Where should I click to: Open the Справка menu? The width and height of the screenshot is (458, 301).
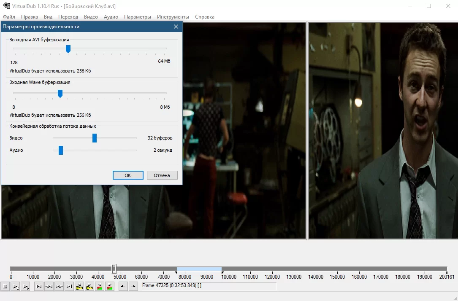tap(205, 17)
